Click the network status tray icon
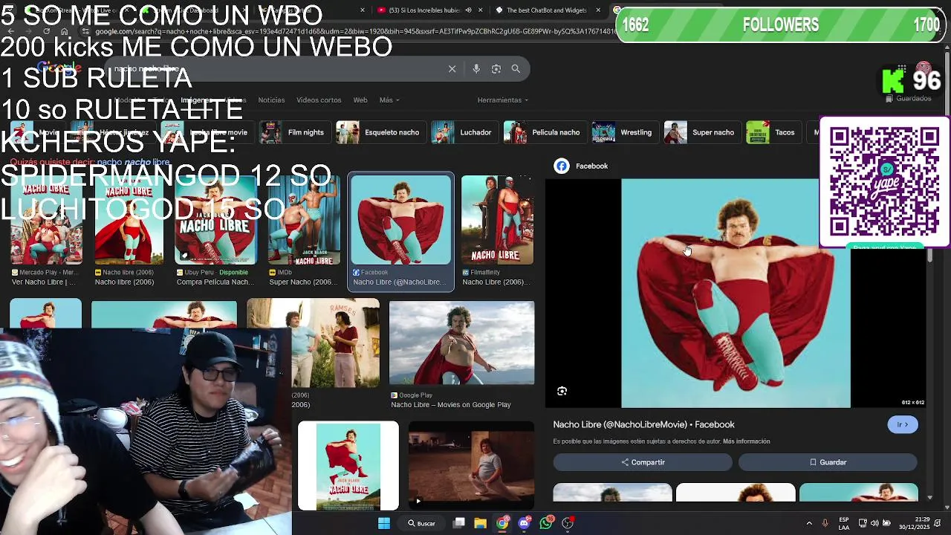 pyautogui.click(x=863, y=523)
